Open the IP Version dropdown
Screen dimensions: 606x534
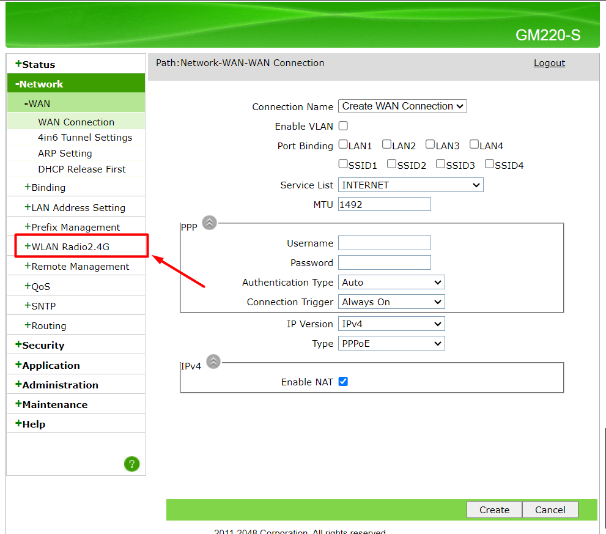(x=391, y=324)
